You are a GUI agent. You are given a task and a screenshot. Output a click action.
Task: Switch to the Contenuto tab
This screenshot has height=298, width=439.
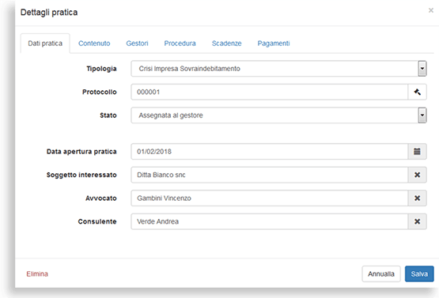[x=94, y=43]
